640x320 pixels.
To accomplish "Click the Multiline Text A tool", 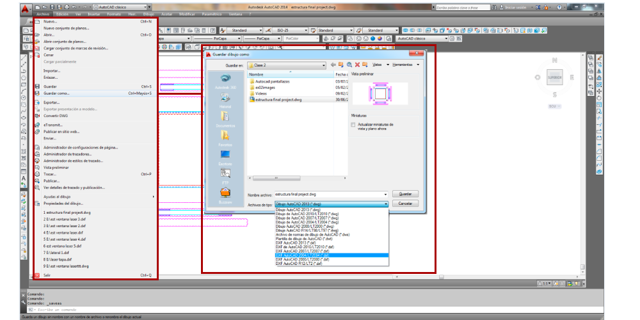I will click(24, 179).
